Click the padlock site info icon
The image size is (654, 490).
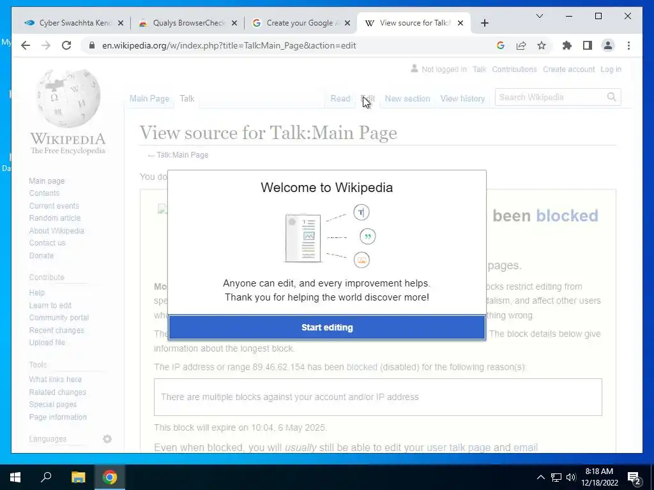(x=92, y=45)
